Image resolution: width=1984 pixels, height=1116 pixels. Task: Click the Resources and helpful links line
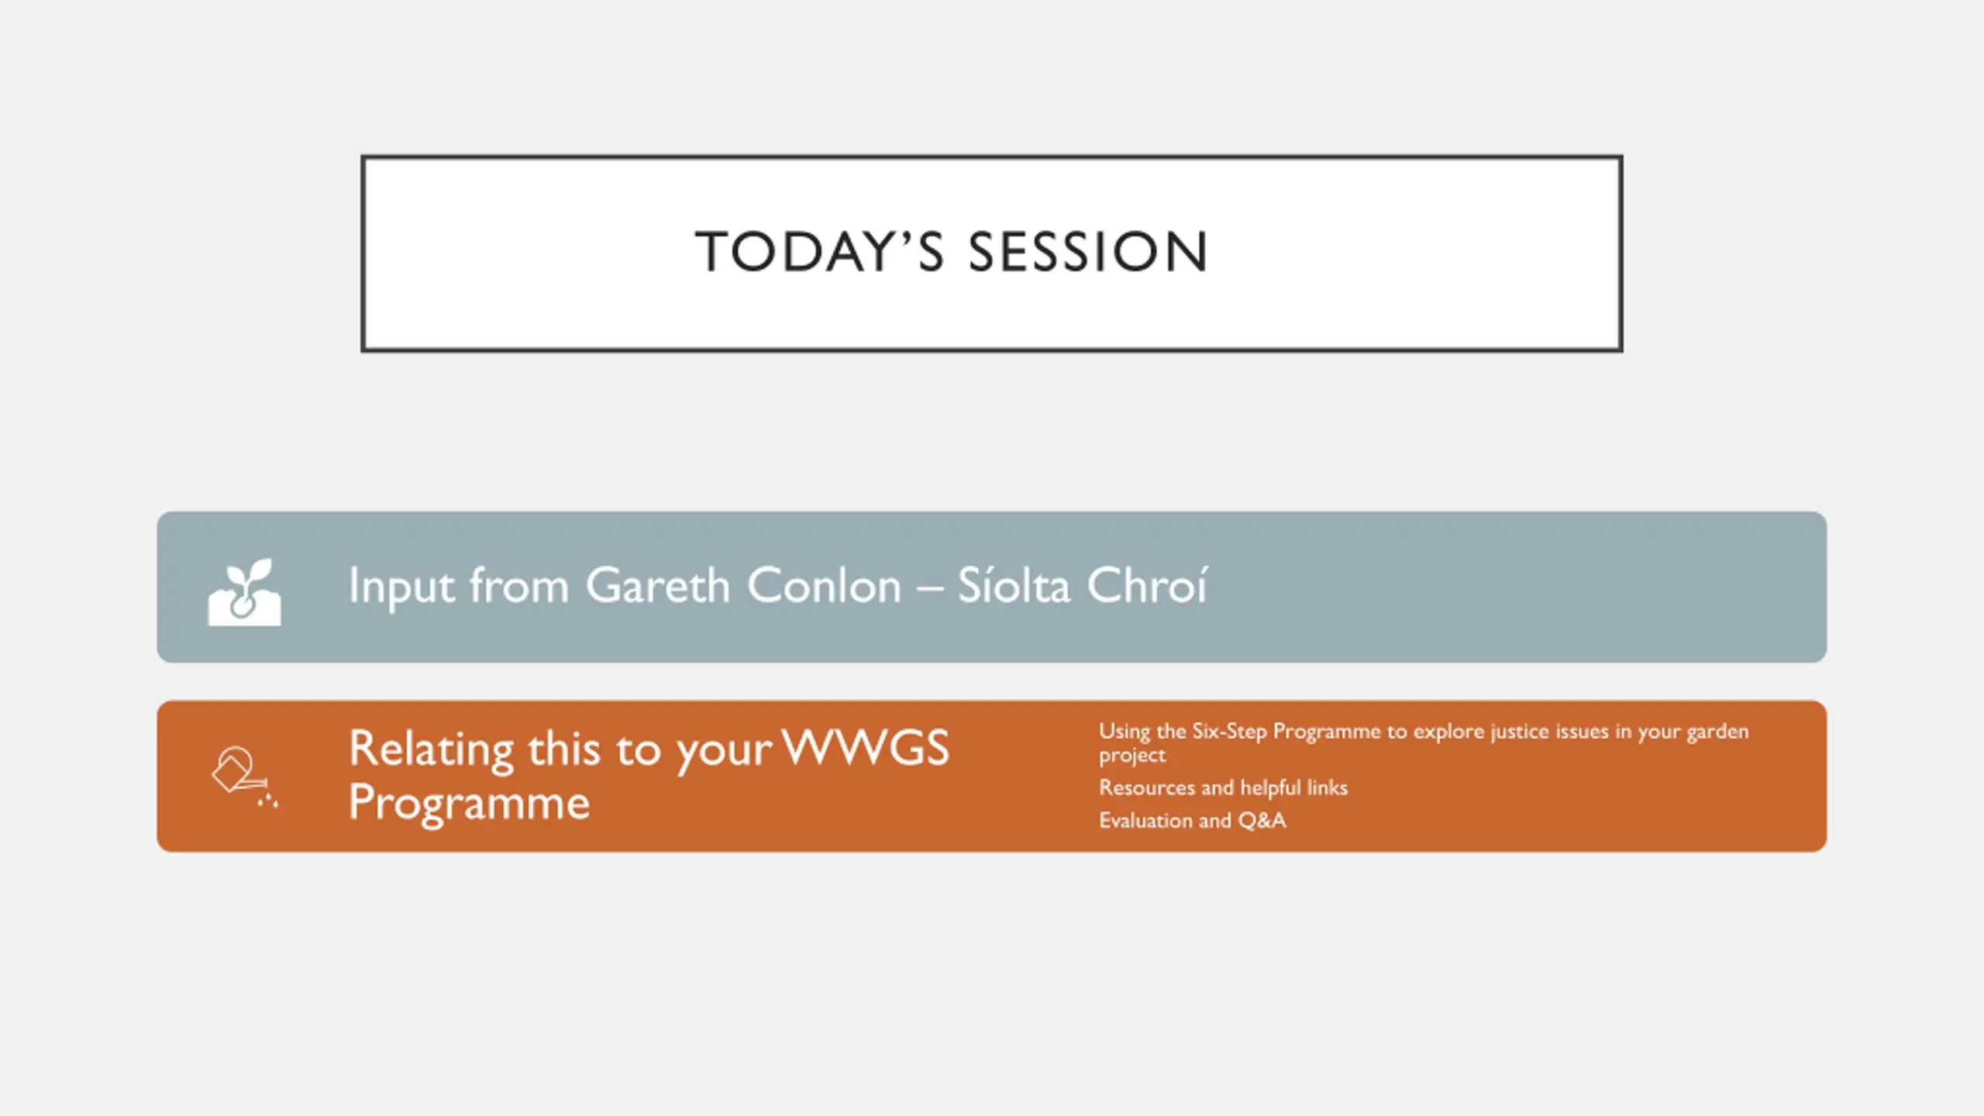(1223, 787)
